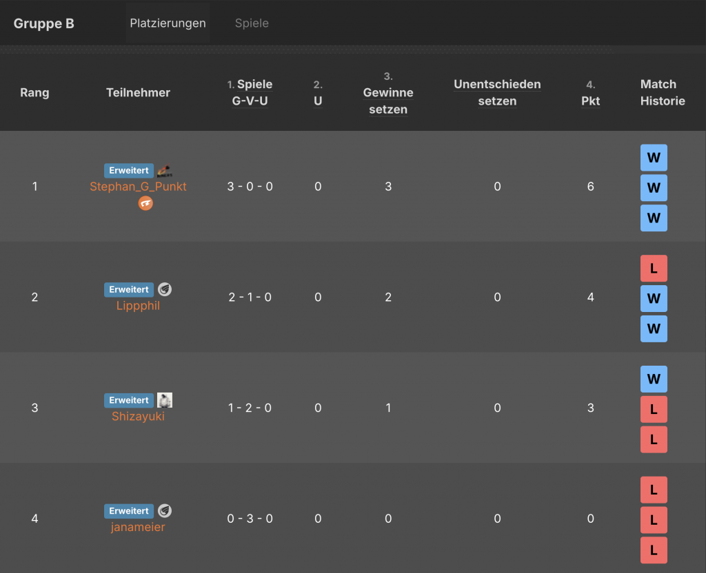Click the Erweitert badge next to Shizayuki
706x573 pixels.
(x=129, y=400)
